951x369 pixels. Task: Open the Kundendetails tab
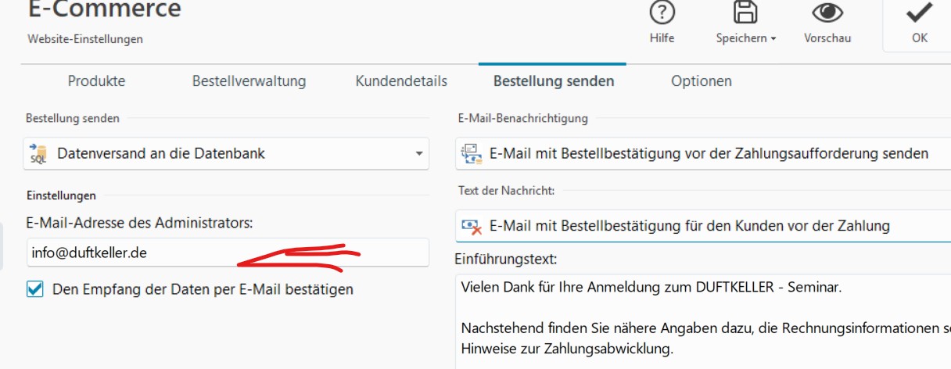click(401, 81)
